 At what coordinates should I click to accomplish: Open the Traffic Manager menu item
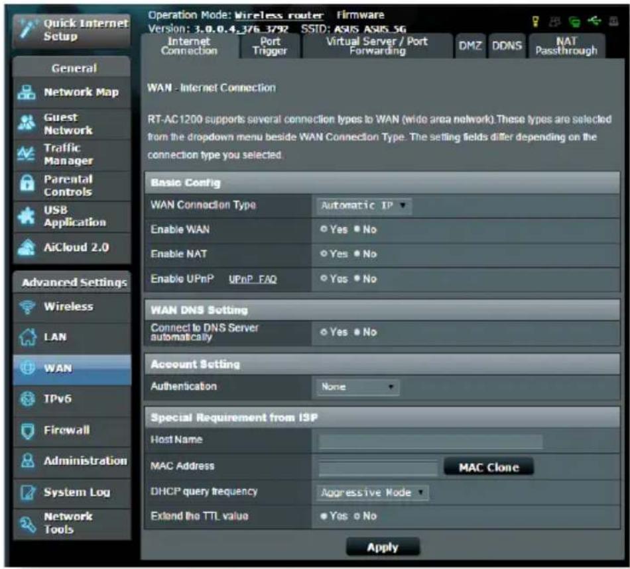point(72,154)
